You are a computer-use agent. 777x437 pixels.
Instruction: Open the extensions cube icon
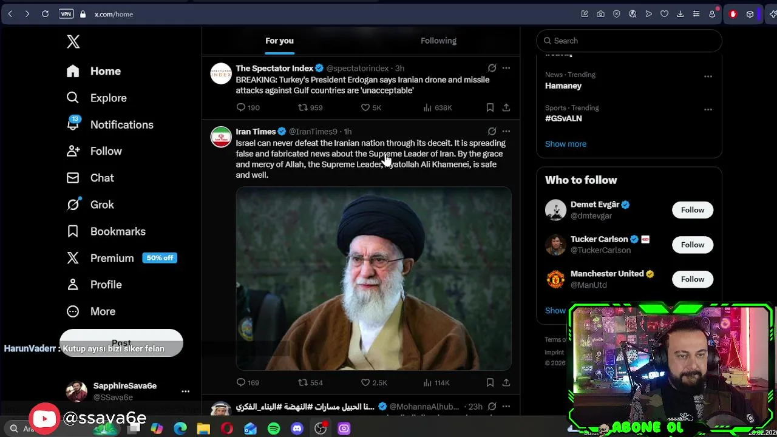750,14
